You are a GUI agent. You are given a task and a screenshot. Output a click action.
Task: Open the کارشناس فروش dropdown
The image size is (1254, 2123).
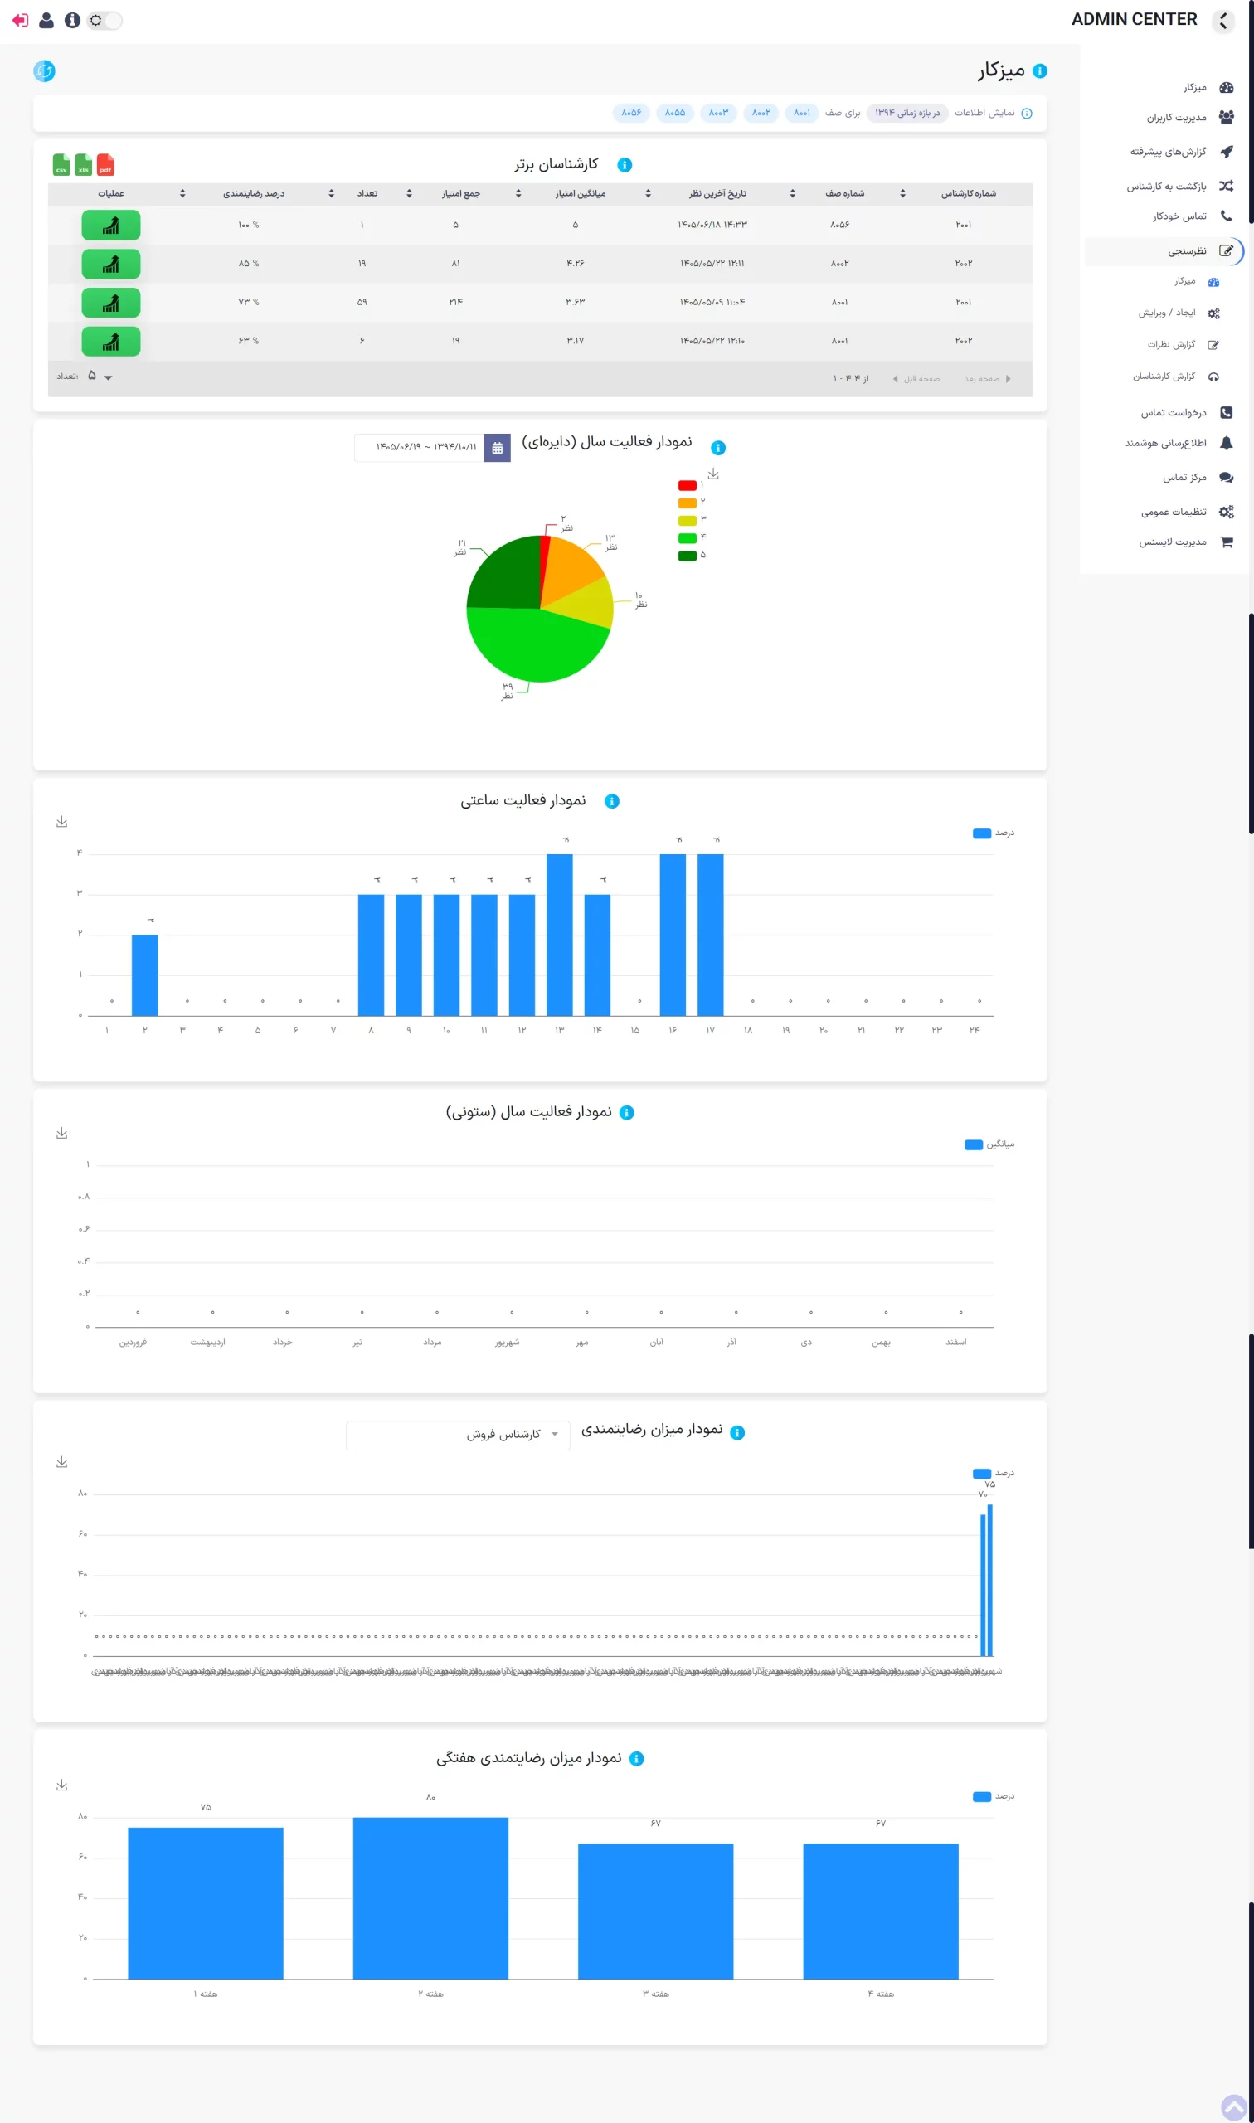458,1435
